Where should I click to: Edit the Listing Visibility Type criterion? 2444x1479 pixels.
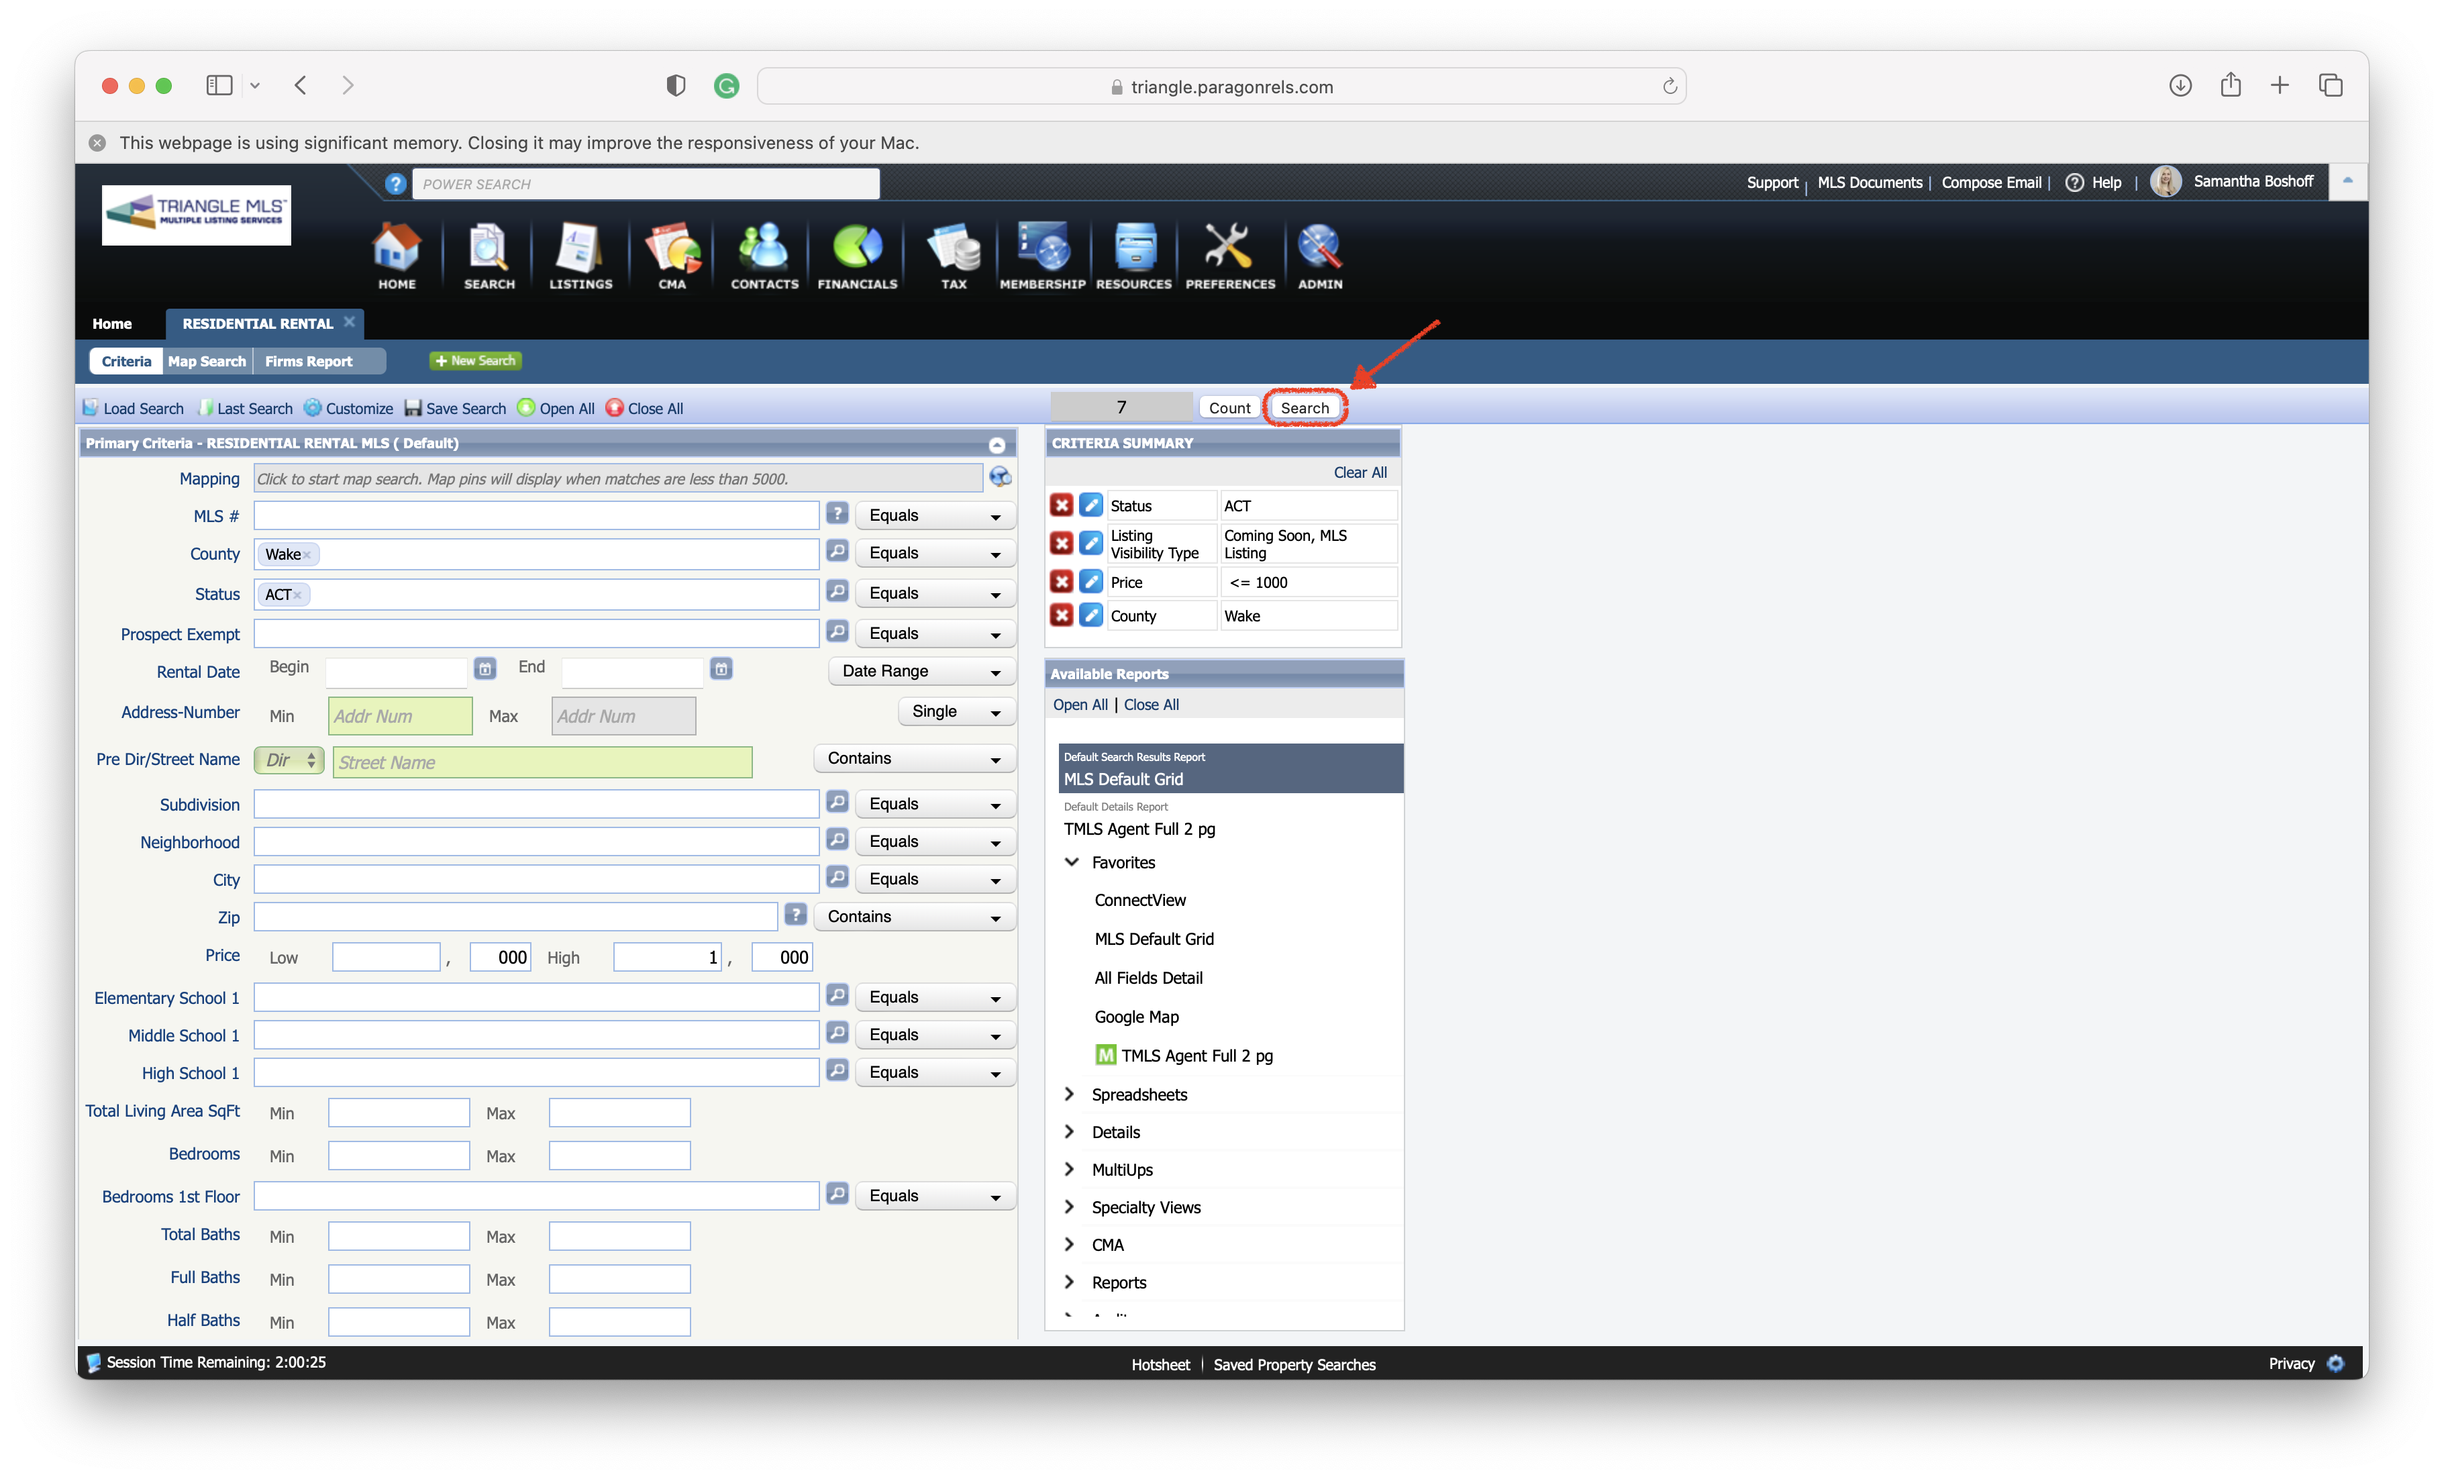(x=1090, y=543)
